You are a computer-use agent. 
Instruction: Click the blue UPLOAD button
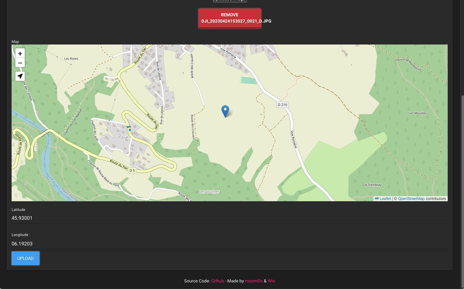(25, 258)
